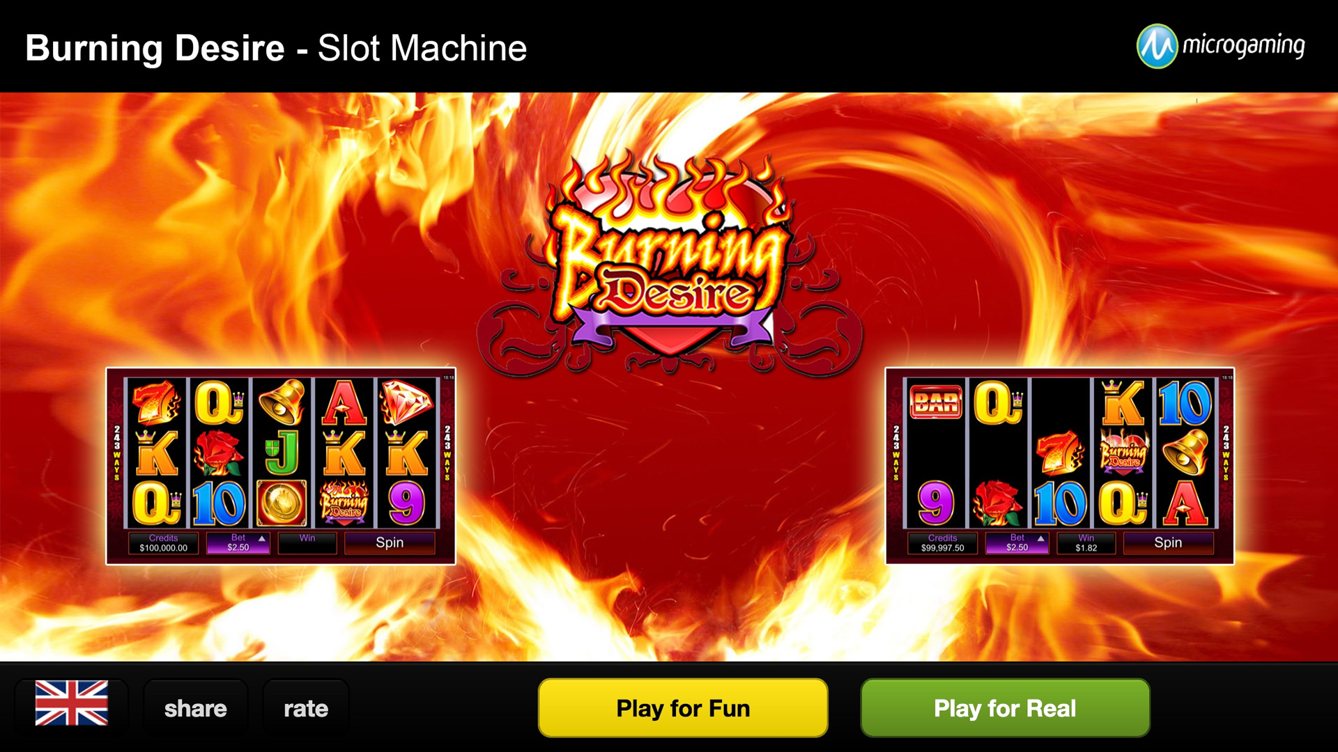Image resolution: width=1338 pixels, height=752 pixels.
Task: Click Spin in the right slot screenshot
Action: [x=1168, y=542]
